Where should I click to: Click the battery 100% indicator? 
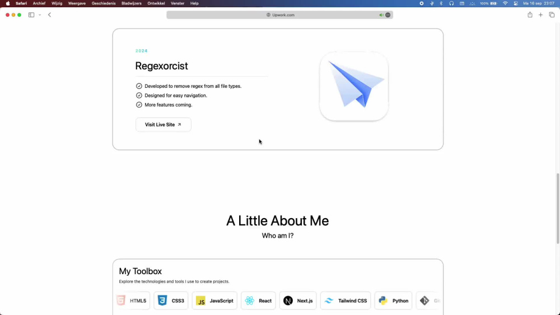pyautogui.click(x=488, y=3)
